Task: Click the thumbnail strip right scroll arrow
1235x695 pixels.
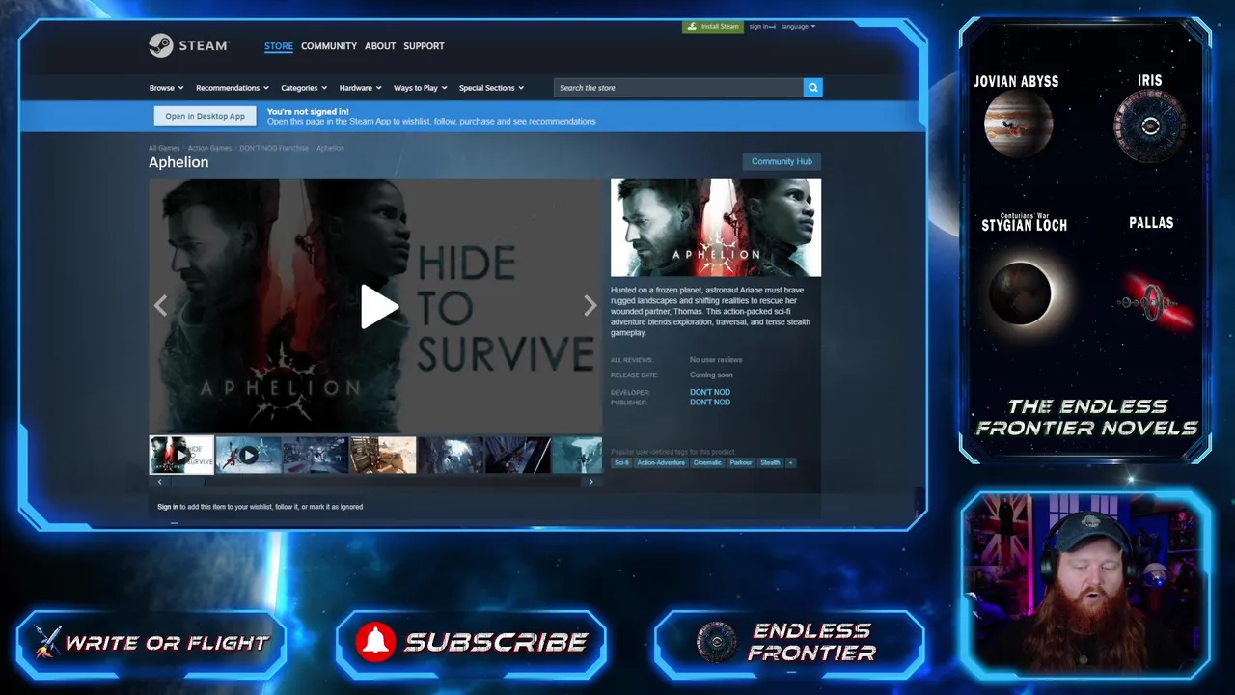Action: coord(590,482)
